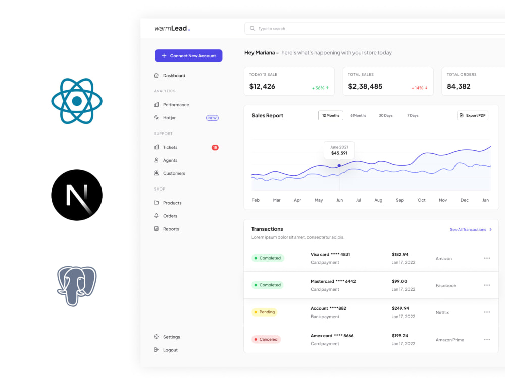Click the React atom logo
This screenshot has height=378, width=505.
coord(77,101)
